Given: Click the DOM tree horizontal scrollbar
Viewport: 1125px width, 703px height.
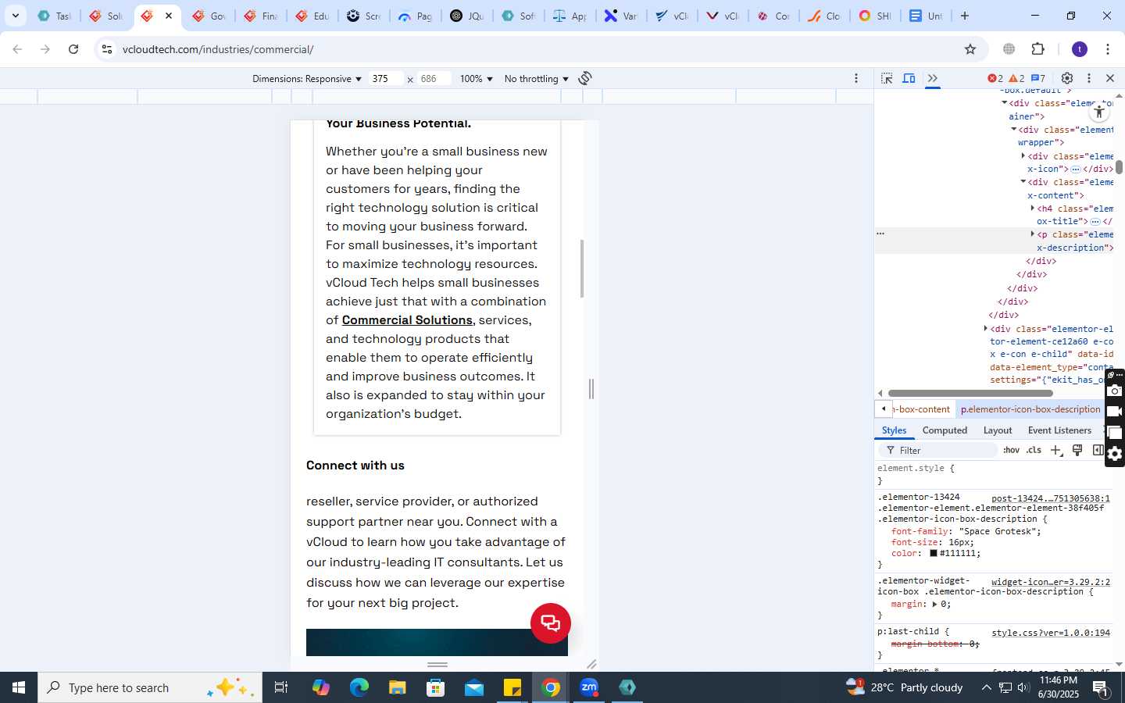Looking at the screenshot, I should pyautogui.click(x=970, y=394).
